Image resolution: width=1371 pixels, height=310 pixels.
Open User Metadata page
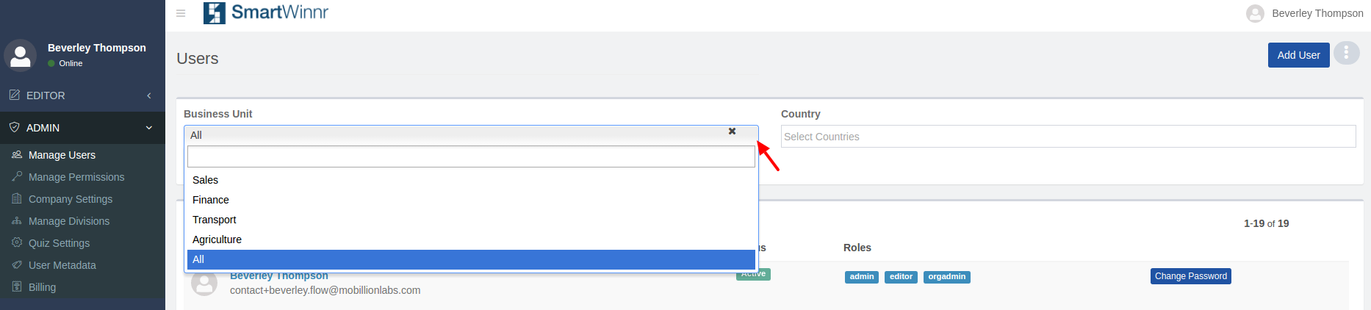(62, 265)
